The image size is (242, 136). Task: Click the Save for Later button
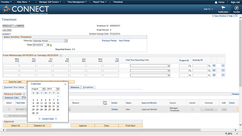(x=15, y=82)
